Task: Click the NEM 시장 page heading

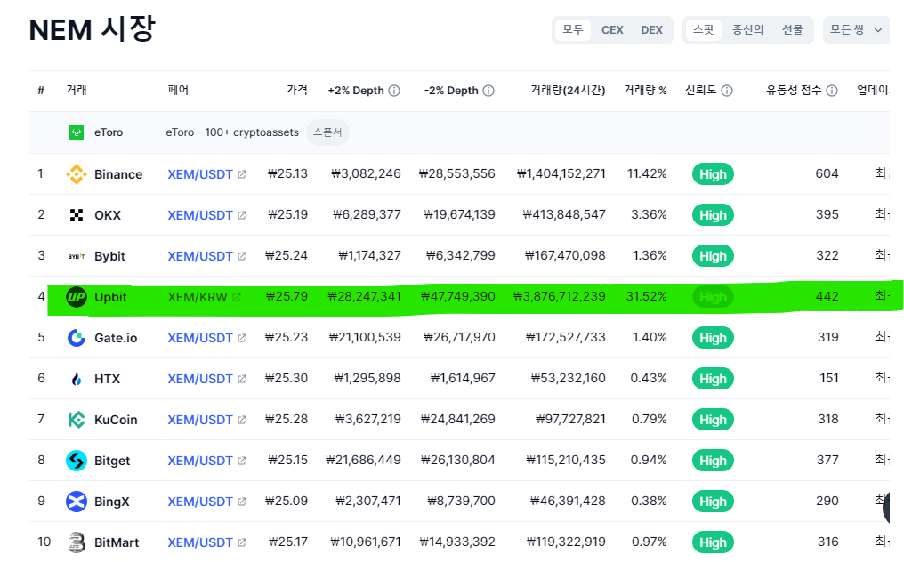Action: pos(93,28)
